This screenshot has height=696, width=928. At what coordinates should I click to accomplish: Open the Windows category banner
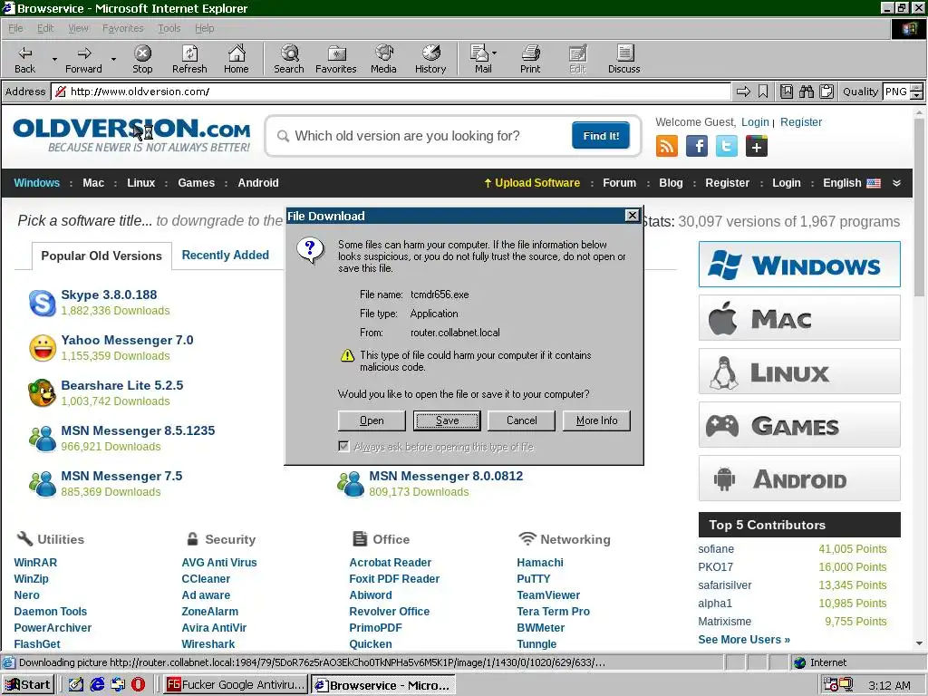pos(799,264)
